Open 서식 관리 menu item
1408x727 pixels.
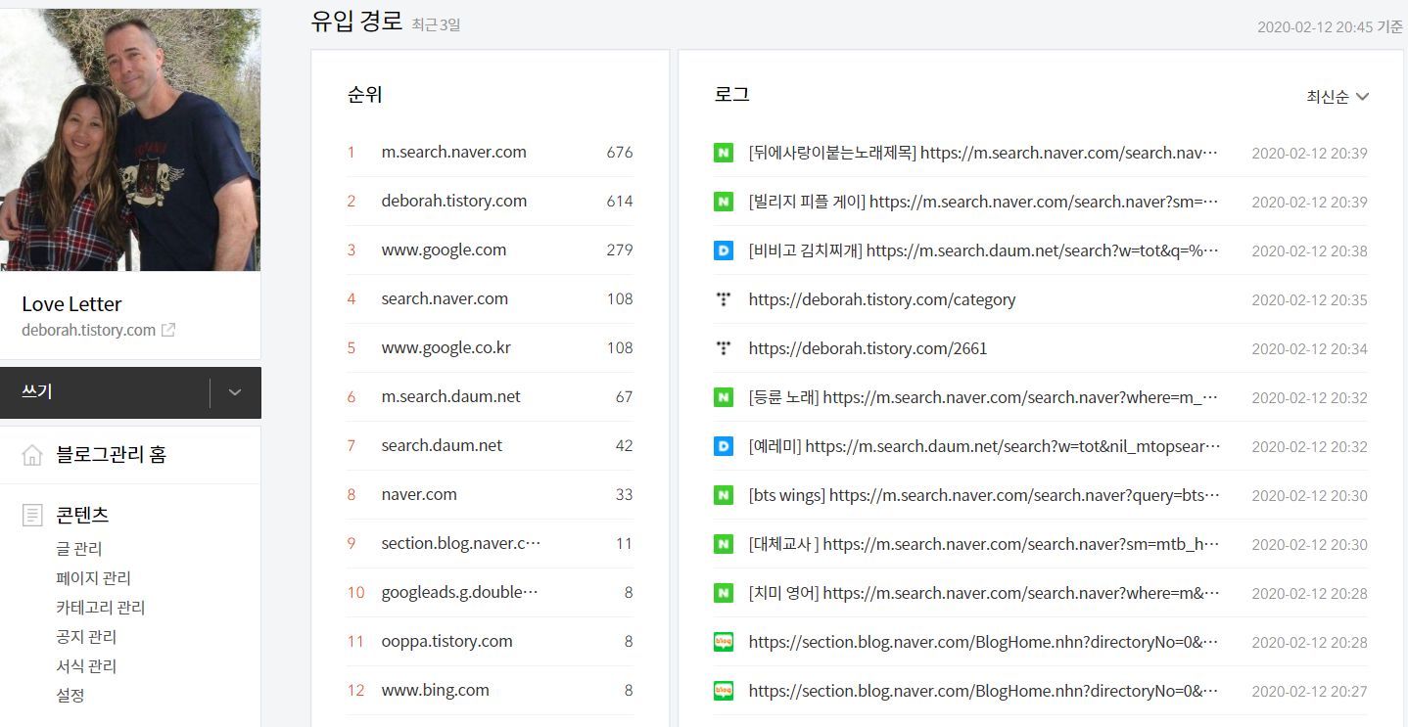coord(86,666)
